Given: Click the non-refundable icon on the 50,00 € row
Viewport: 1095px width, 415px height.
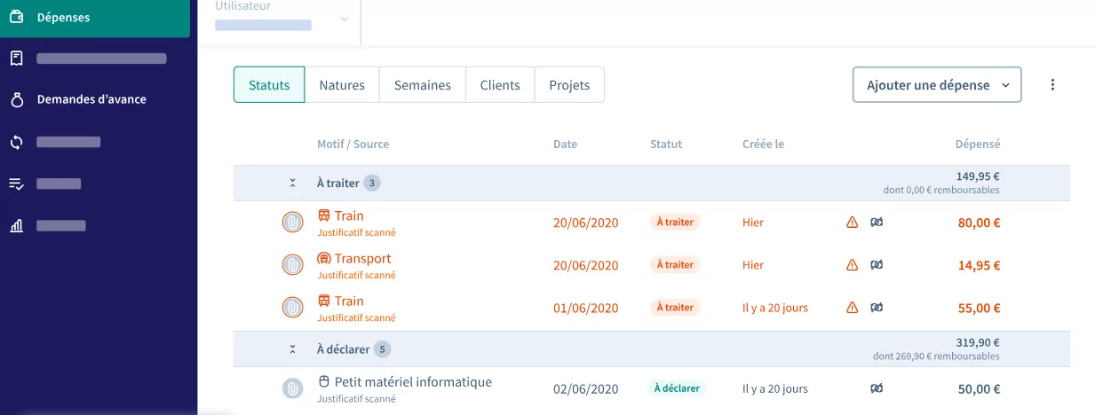Looking at the screenshot, I should tap(877, 388).
